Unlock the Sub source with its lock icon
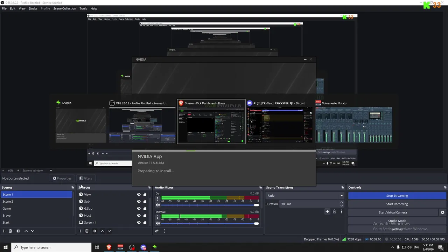The height and width of the screenshot is (252, 448). pos(145,202)
